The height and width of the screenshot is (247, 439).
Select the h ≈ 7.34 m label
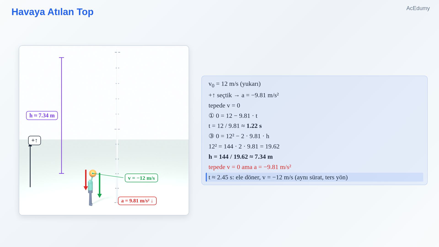[42, 116]
